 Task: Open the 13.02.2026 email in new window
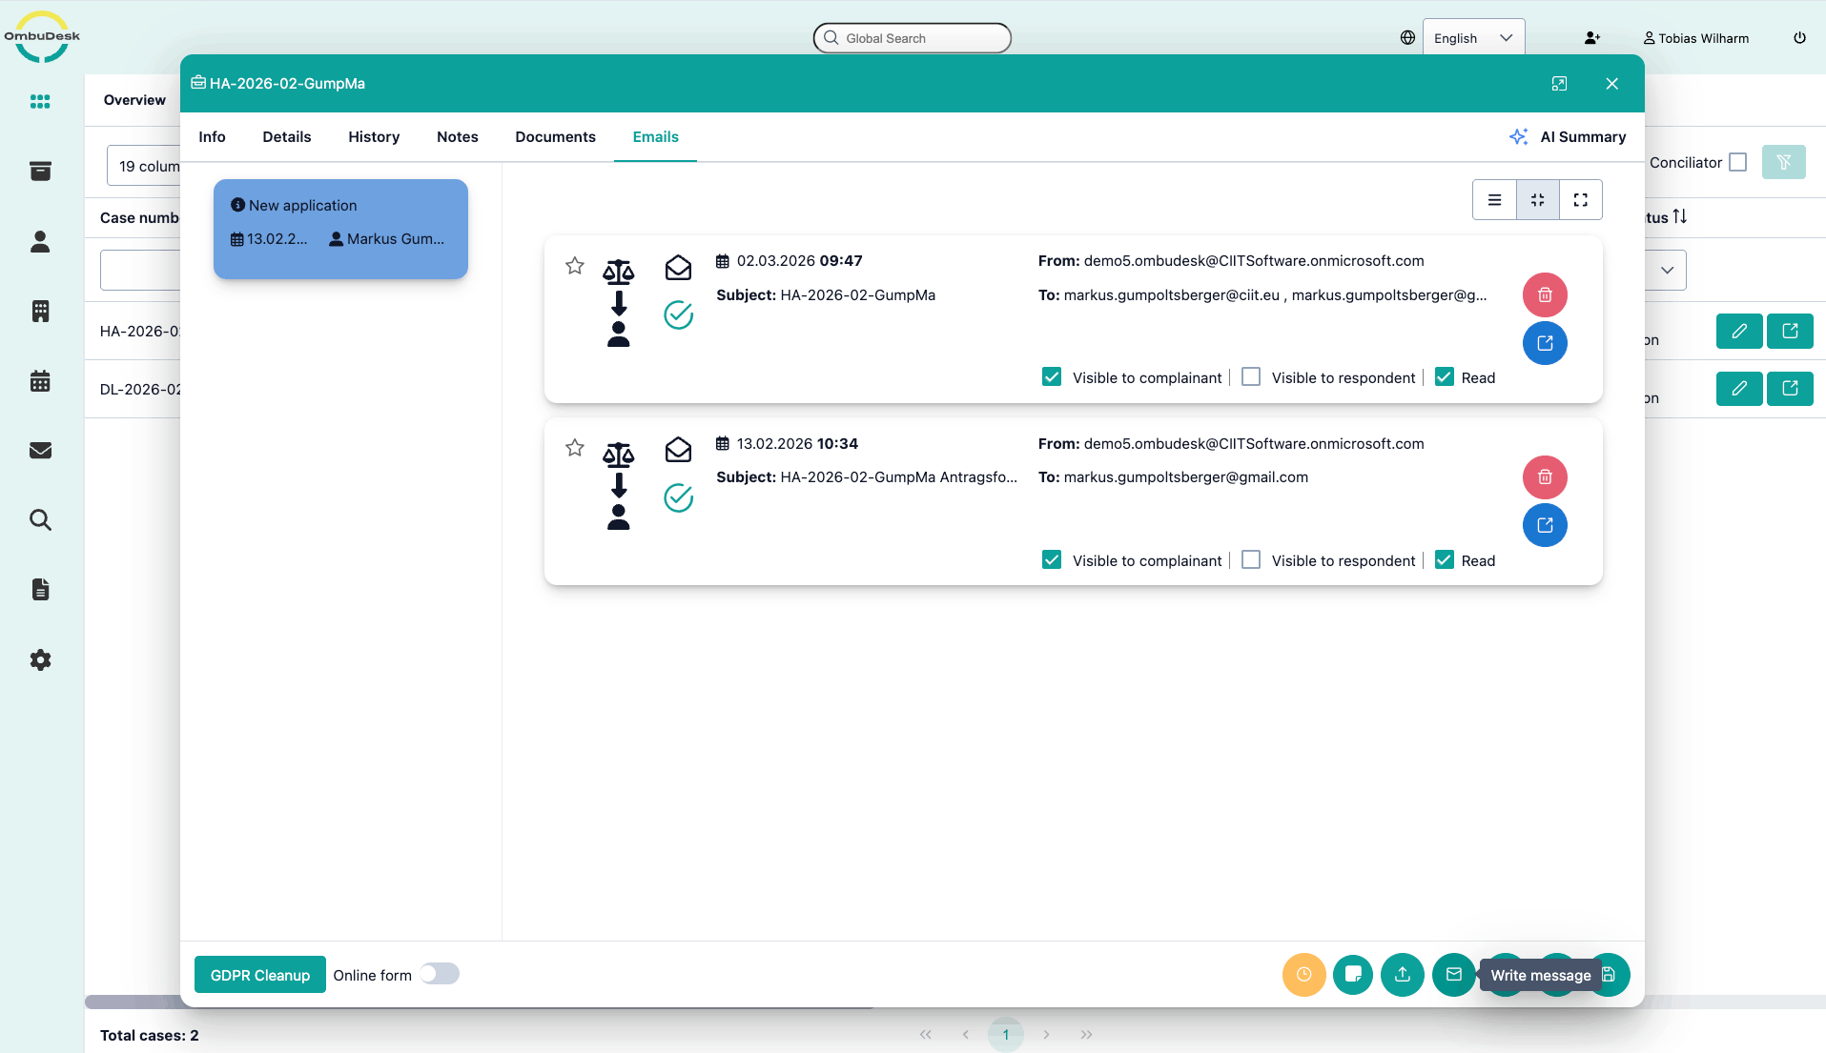click(1545, 525)
